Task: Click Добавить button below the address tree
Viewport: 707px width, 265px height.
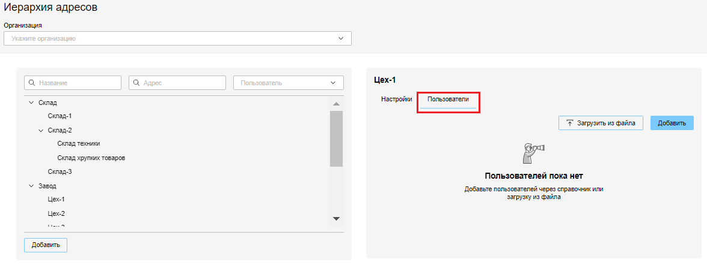Action: pos(46,245)
